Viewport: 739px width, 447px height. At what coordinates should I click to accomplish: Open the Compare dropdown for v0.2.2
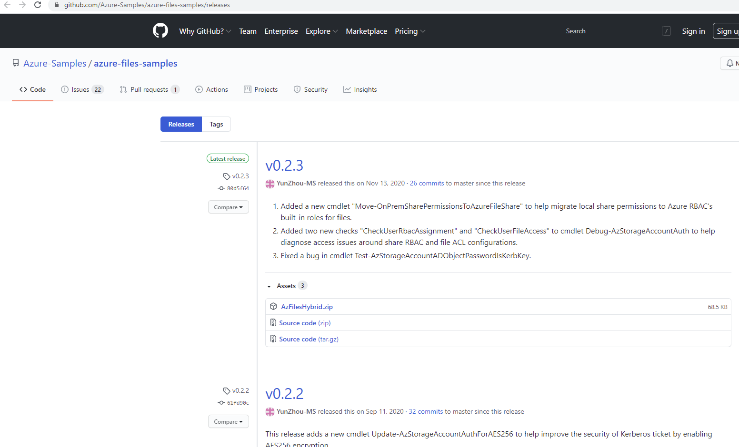(229, 421)
